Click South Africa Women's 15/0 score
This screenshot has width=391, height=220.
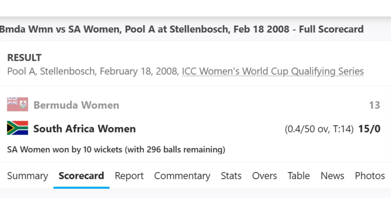369,129
